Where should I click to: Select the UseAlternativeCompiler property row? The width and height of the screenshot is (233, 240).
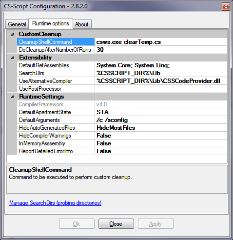pos(122,81)
